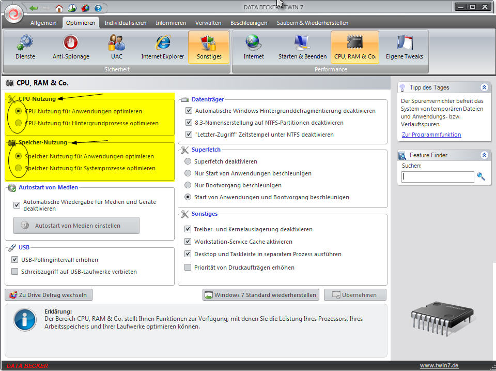Click the Datenträger drive icon

tap(185, 99)
